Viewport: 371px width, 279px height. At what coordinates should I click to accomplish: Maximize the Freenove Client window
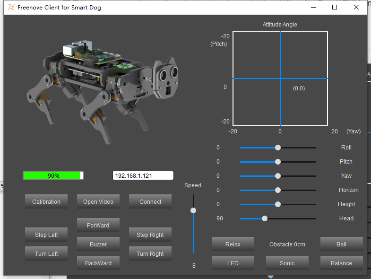[335, 8]
